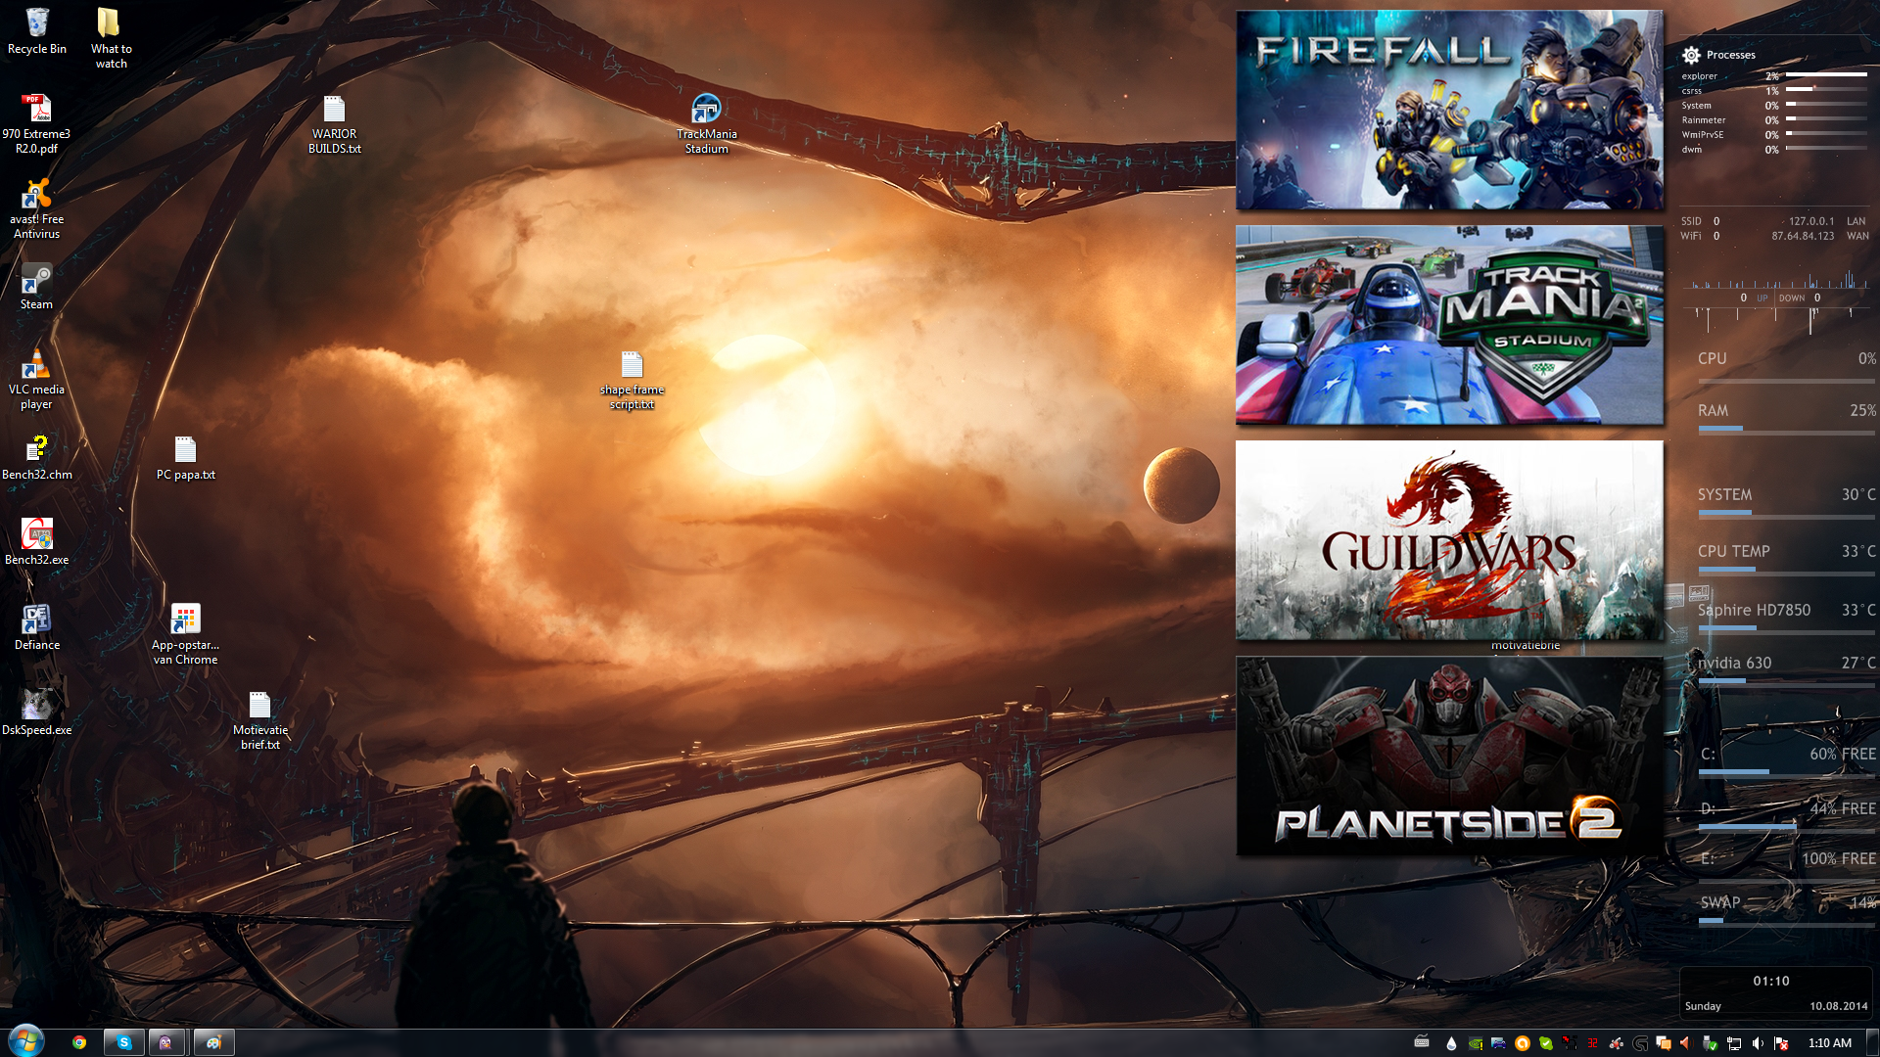Open the Windows Start menu
Screen dimensions: 1880x1057
click(26, 1041)
